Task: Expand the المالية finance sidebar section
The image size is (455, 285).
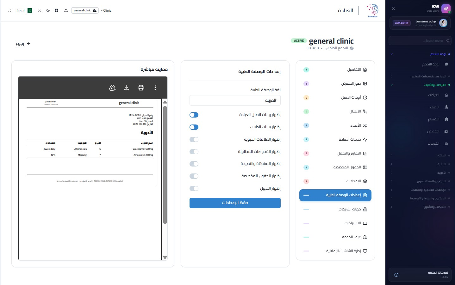Action: (420, 164)
